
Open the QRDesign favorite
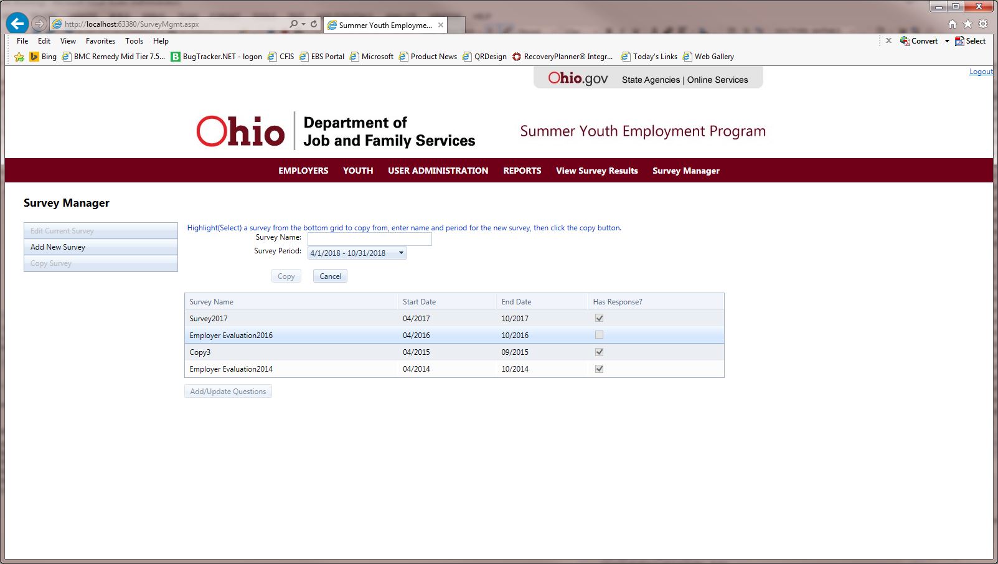coord(484,57)
